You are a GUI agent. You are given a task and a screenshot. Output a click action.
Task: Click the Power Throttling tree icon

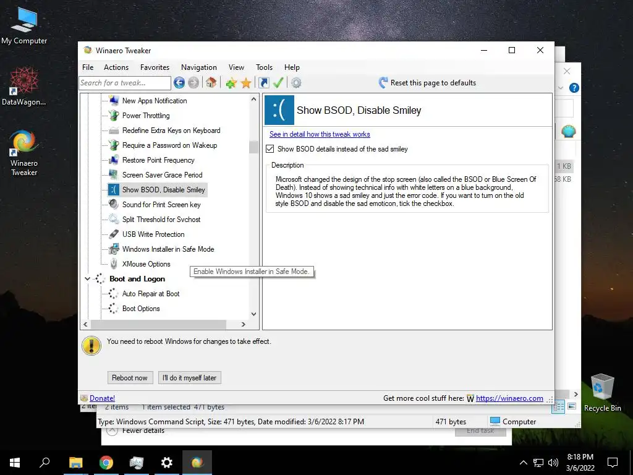114,115
